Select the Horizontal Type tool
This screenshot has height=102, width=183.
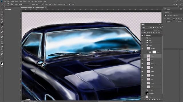(2, 44)
